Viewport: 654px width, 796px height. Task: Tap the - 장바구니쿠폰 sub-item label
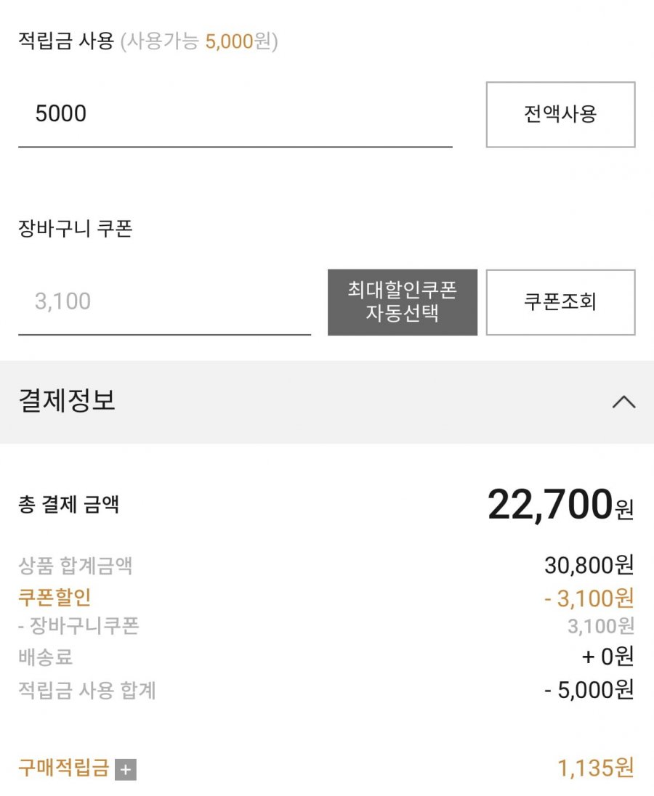tap(78, 626)
